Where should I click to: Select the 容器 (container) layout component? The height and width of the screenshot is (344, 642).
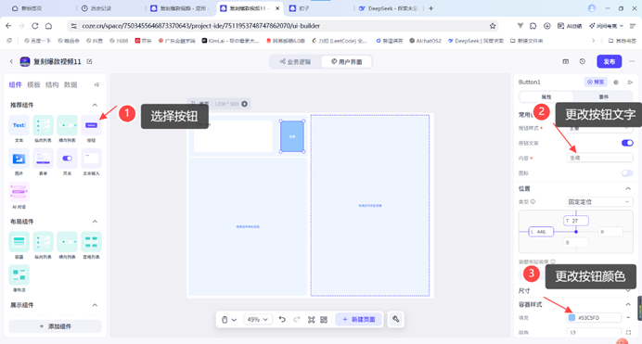point(19,242)
